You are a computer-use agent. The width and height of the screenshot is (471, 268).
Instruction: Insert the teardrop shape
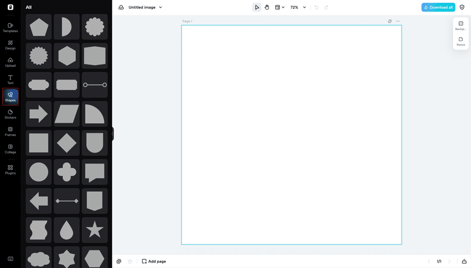click(67, 230)
